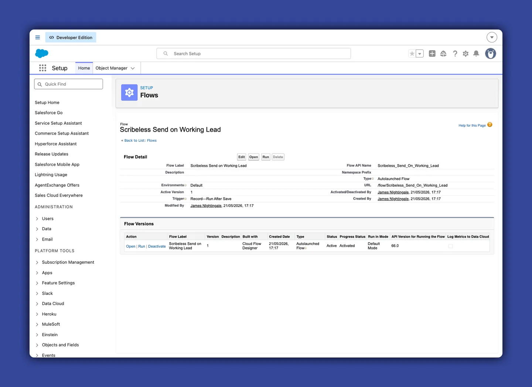
Task: Open AgentExchange Offers
Action: 57,185
